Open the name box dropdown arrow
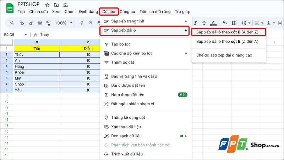The image size is (284, 160). (26, 34)
